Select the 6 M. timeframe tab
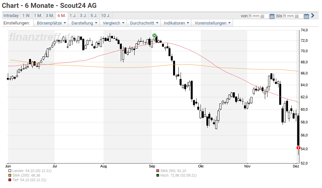Viewport: 322px width, 188px height. [x=62, y=16]
